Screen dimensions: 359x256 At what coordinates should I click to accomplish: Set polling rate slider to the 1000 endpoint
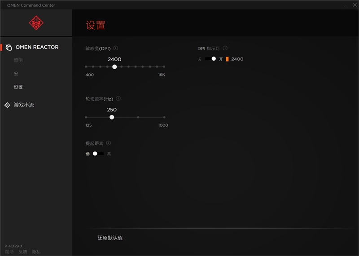(164, 117)
